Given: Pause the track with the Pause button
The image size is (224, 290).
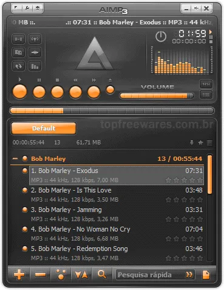Looking at the screenshot, I should [x=39, y=92].
